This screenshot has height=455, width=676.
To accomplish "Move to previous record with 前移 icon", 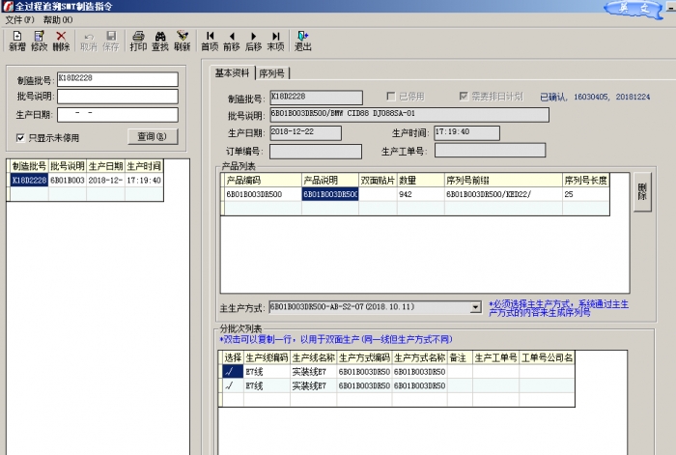I will click(x=232, y=41).
